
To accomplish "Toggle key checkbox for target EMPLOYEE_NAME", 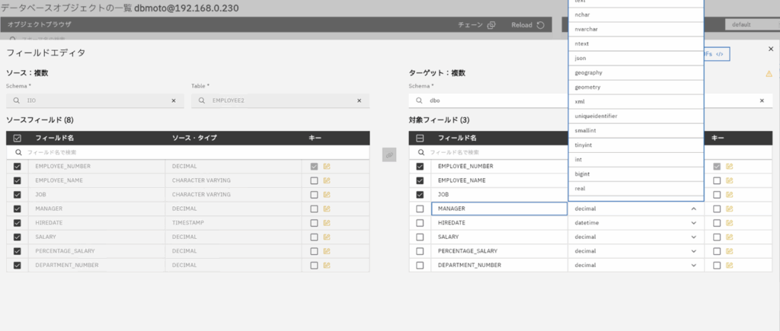I will 717,180.
